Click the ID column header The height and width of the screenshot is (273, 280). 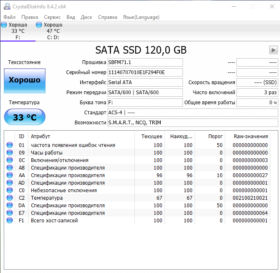[21, 136]
